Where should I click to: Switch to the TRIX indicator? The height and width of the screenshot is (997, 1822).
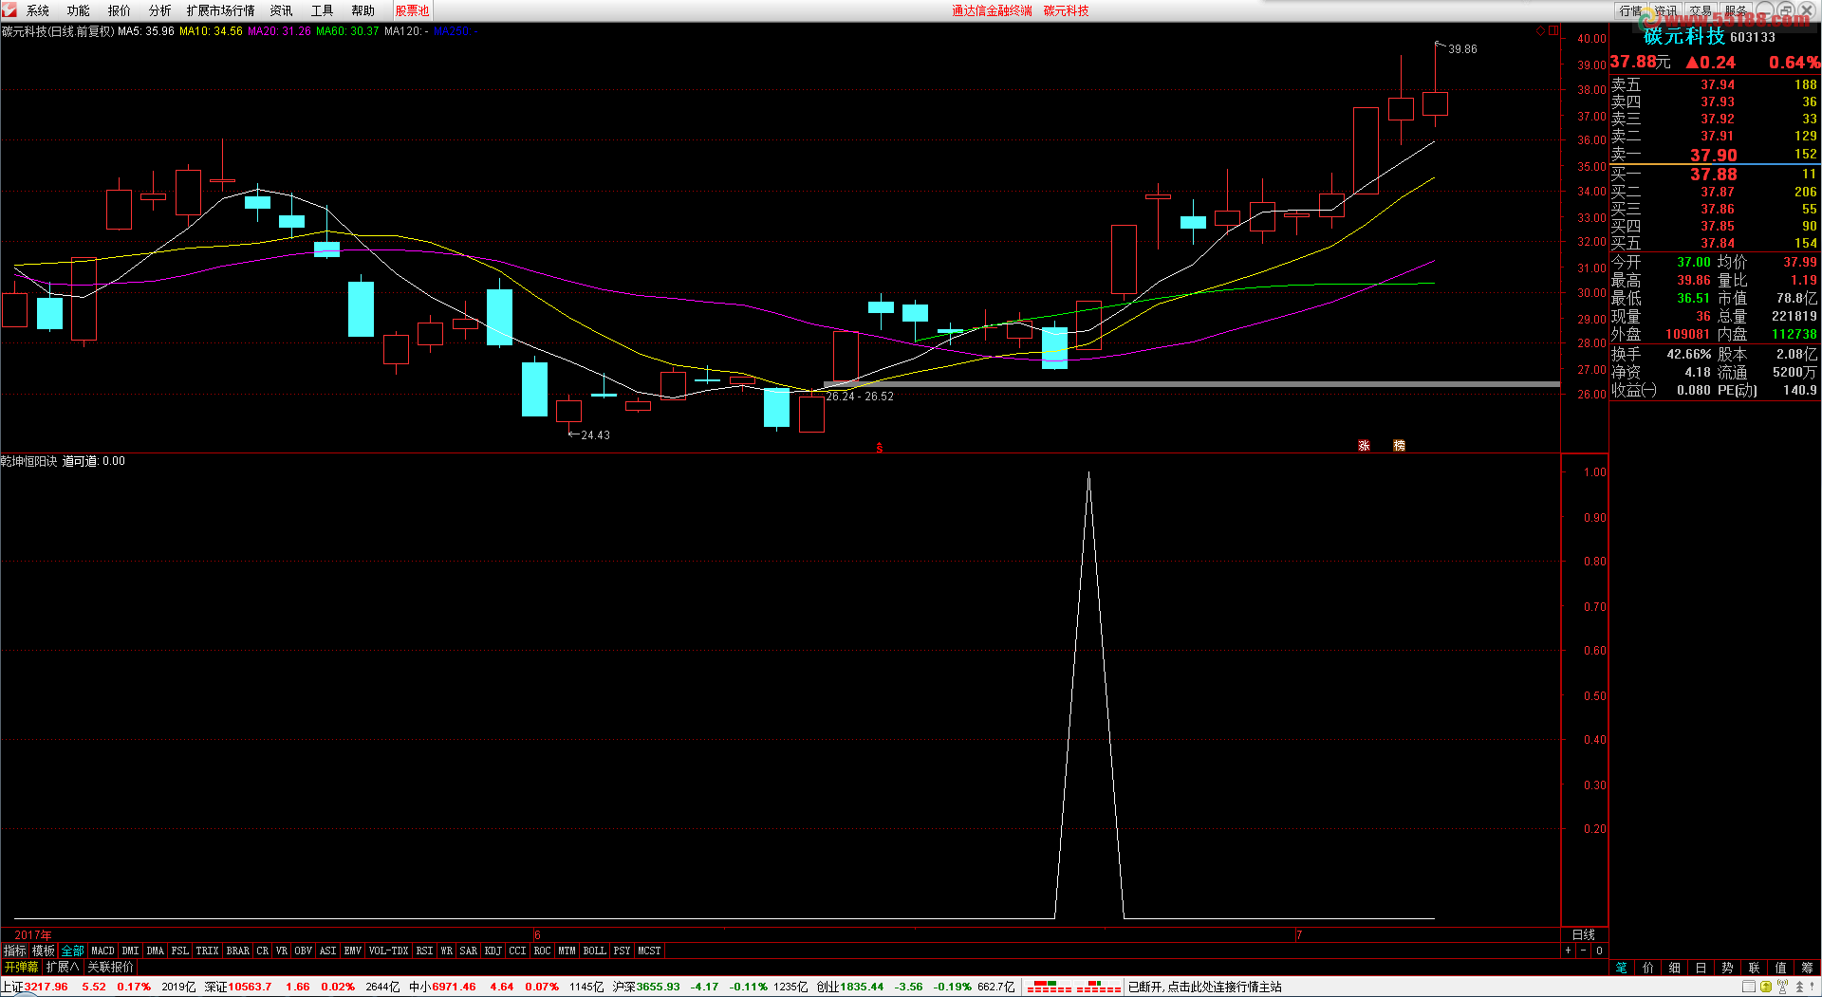(x=207, y=951)
